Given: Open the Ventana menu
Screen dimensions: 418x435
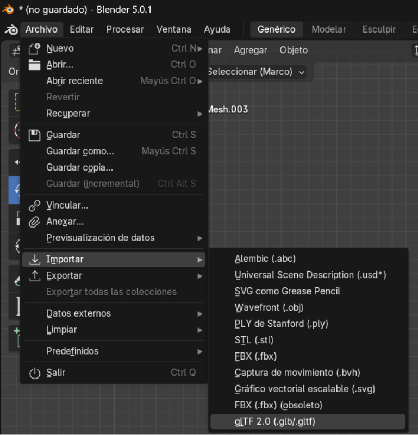Looking at the screenshot, I should [174, 29].
